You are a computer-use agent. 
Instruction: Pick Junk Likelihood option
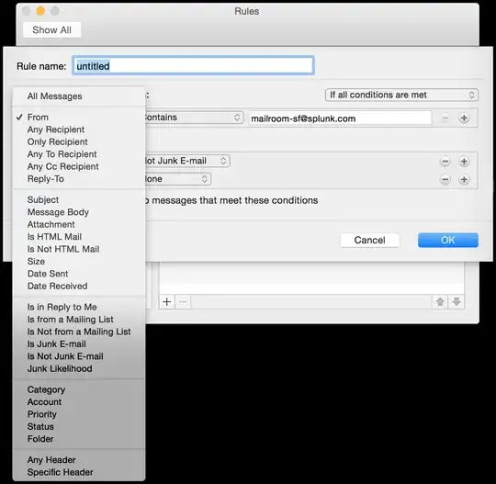click(79, 368)
